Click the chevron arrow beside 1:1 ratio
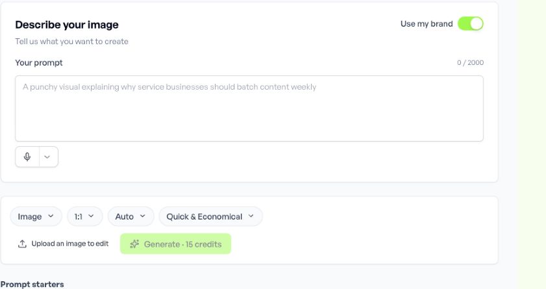 pyautogui.click(x=92, y=216)
